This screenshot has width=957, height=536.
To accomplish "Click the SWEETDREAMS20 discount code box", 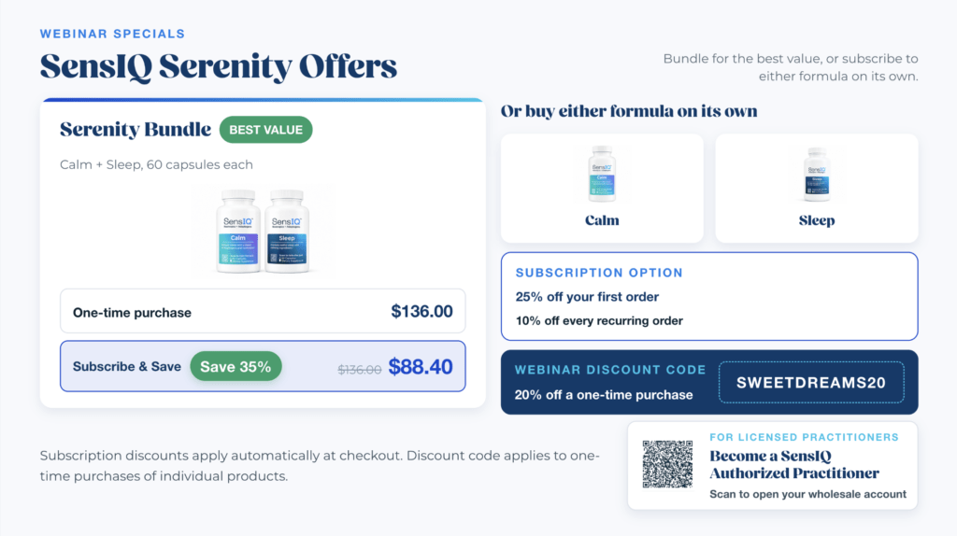I will click(811, 382).
